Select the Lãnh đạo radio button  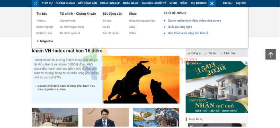coord(222,54)
